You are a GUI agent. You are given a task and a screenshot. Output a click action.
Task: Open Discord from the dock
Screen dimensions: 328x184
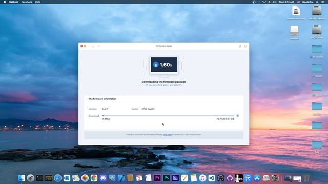coord(103,178)
